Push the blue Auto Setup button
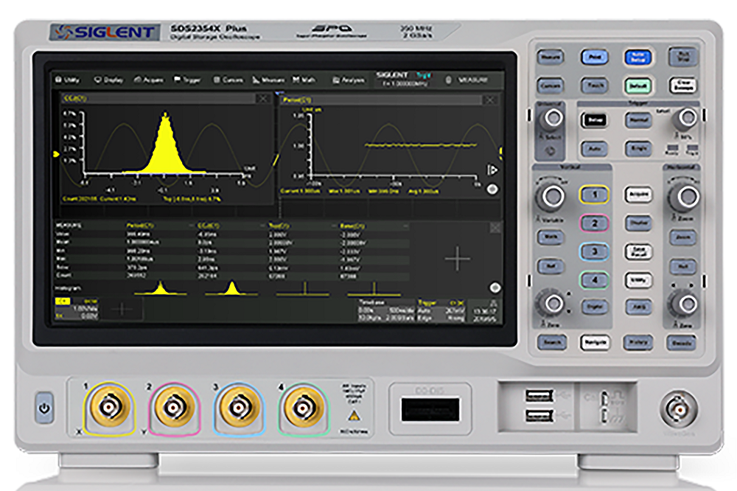Image resolution: width=737 pixels, height=491 pixels. coord(638,58)
